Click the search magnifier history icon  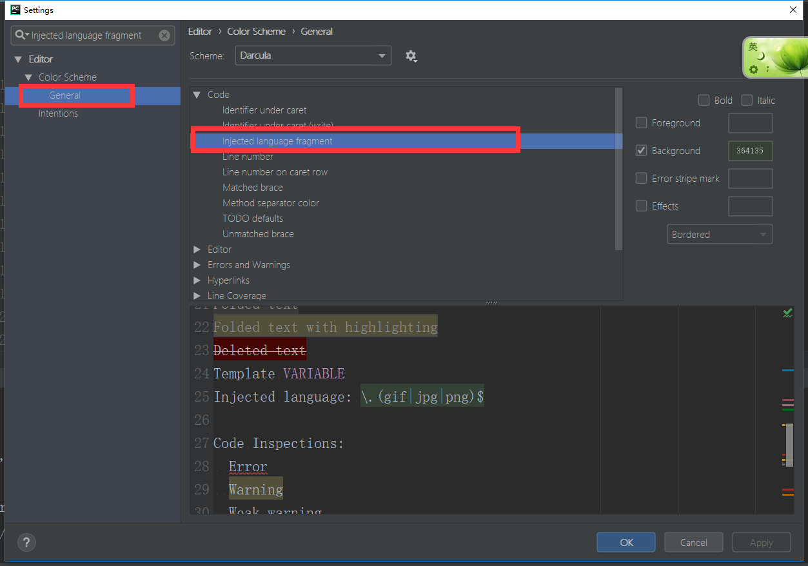pos(22,35)
